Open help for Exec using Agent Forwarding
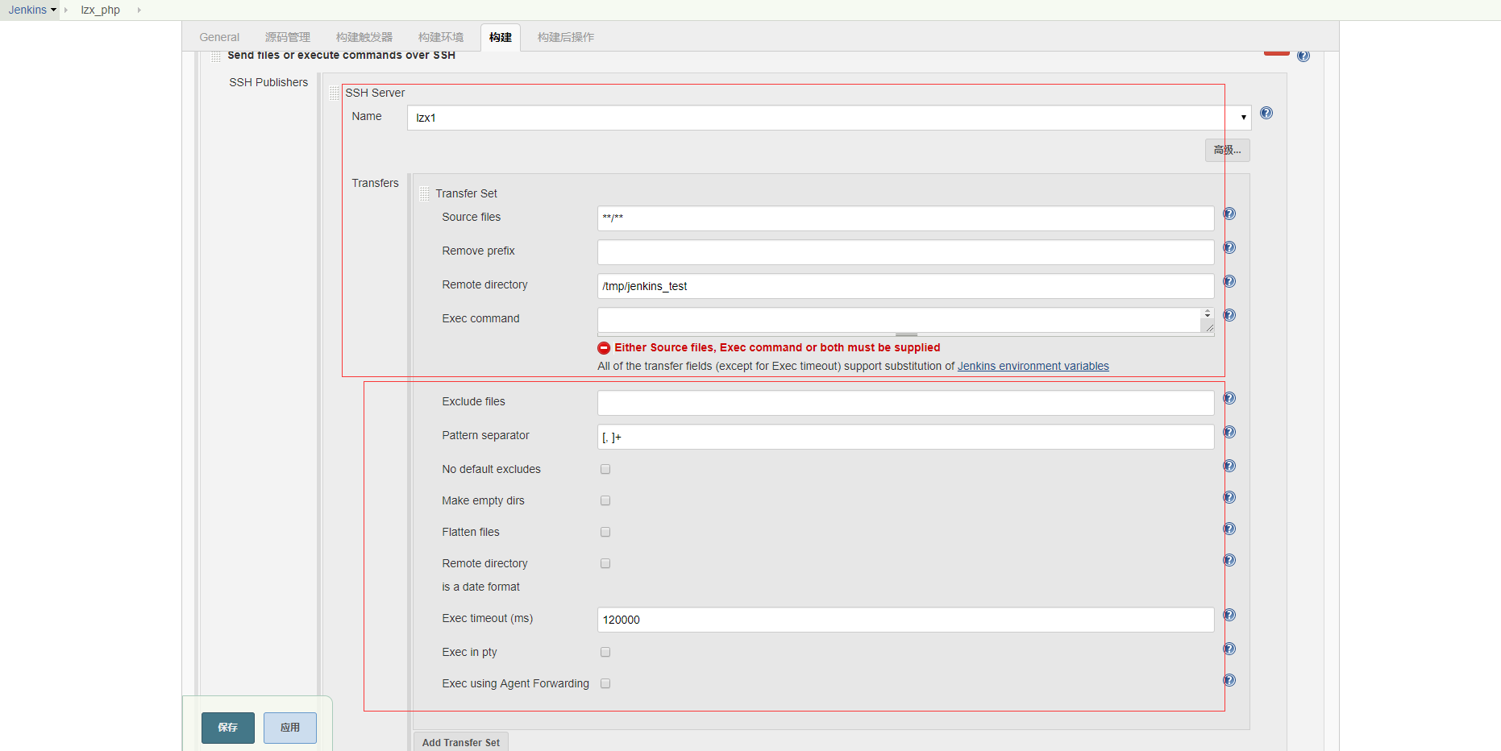The height and width of the screenshot is (751, 1501). 1229,680
